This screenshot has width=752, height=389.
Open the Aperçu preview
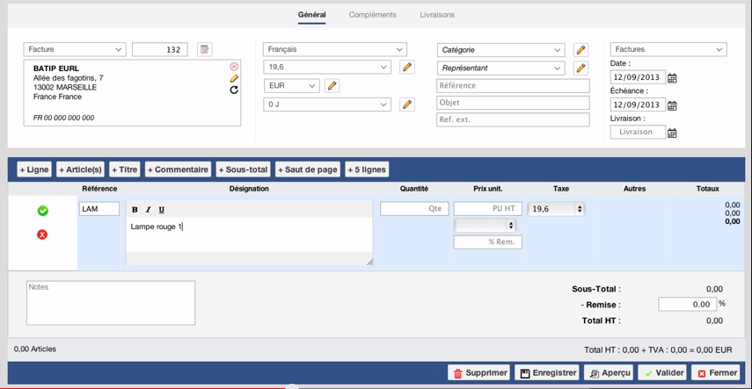point(609,372)
